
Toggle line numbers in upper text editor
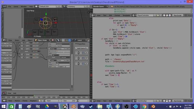pos(164,15)
